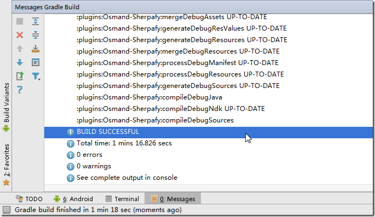Select the 0: Messages tab

click(x=173, y=199)
